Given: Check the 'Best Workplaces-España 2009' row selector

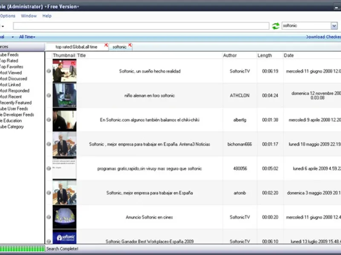Looking at the screenshot, I should click(x=49, y=241).
